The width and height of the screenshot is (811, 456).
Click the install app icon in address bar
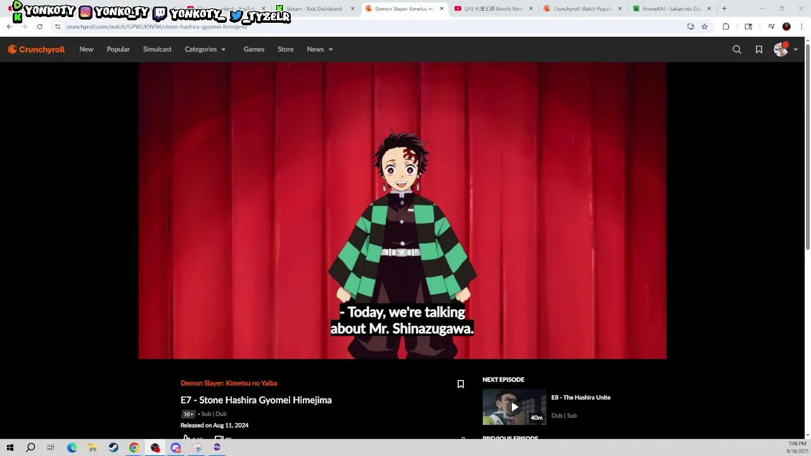tap(691, 27)
